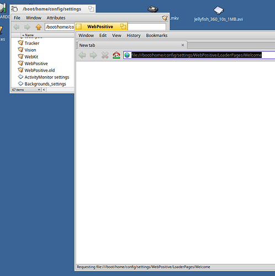Screen dimensions: 275x276
Task: Go to parent folder with up arrow
Action: pos(39,27)
